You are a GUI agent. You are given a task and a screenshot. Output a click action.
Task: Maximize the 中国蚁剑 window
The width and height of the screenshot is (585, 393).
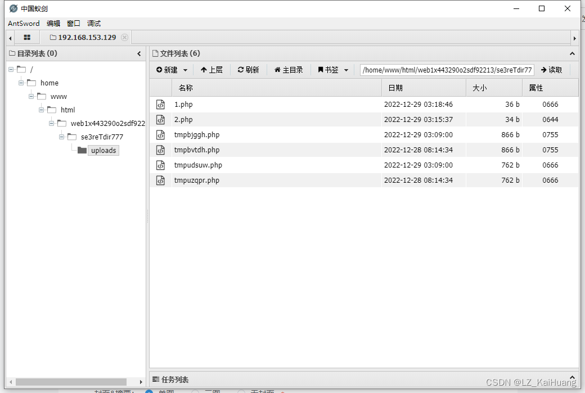[x=542, y=8]
